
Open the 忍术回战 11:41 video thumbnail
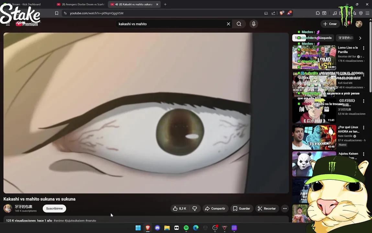point(314,111)
